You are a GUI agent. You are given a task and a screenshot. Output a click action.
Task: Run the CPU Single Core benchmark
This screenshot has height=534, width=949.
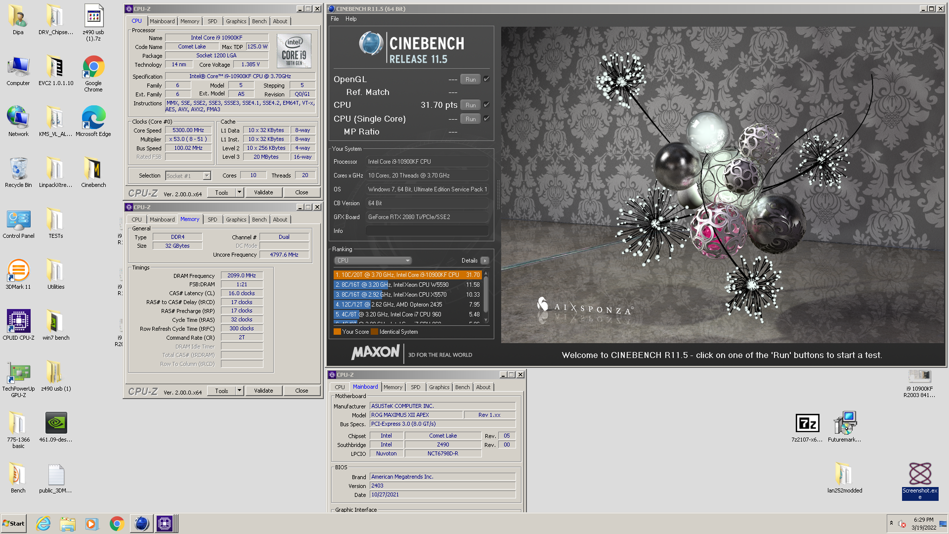click(x=471, y=119)
